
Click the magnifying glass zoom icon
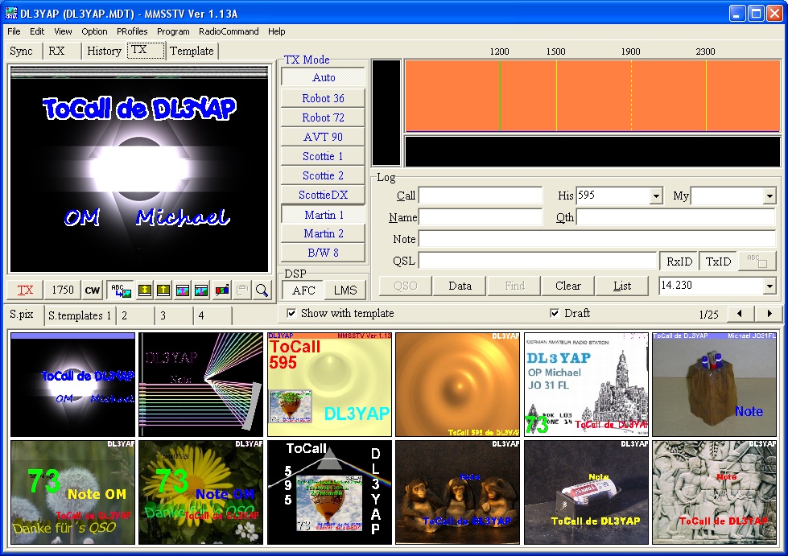pyautogui.click(x=262, y=290)
